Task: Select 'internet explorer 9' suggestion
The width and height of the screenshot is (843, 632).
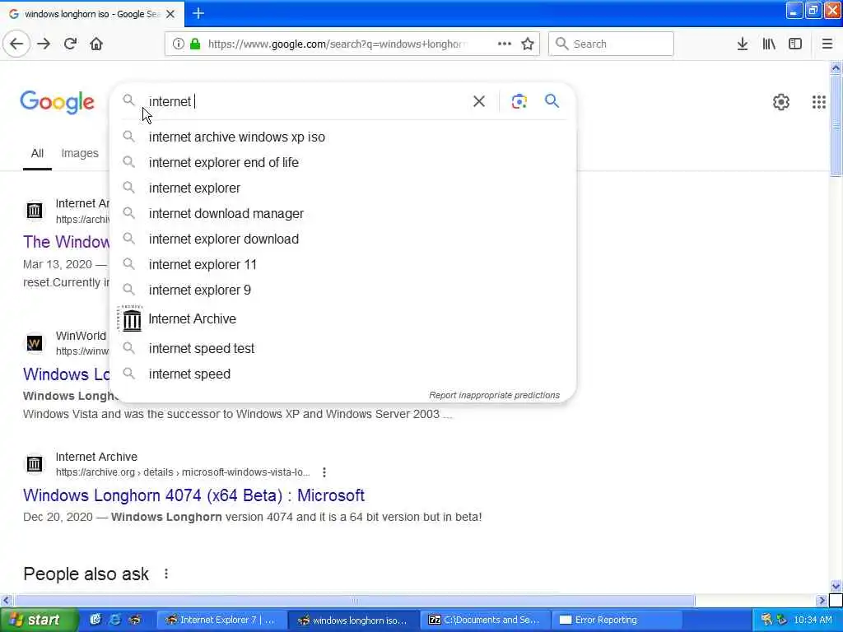Action: [343, 290]
